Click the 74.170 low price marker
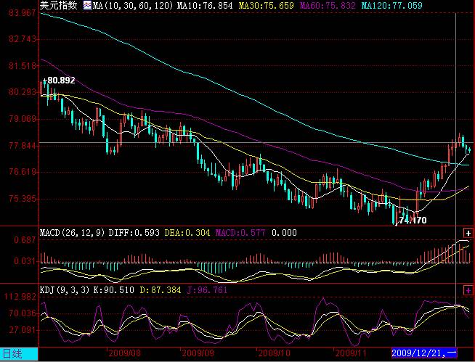 click(413, 220)
